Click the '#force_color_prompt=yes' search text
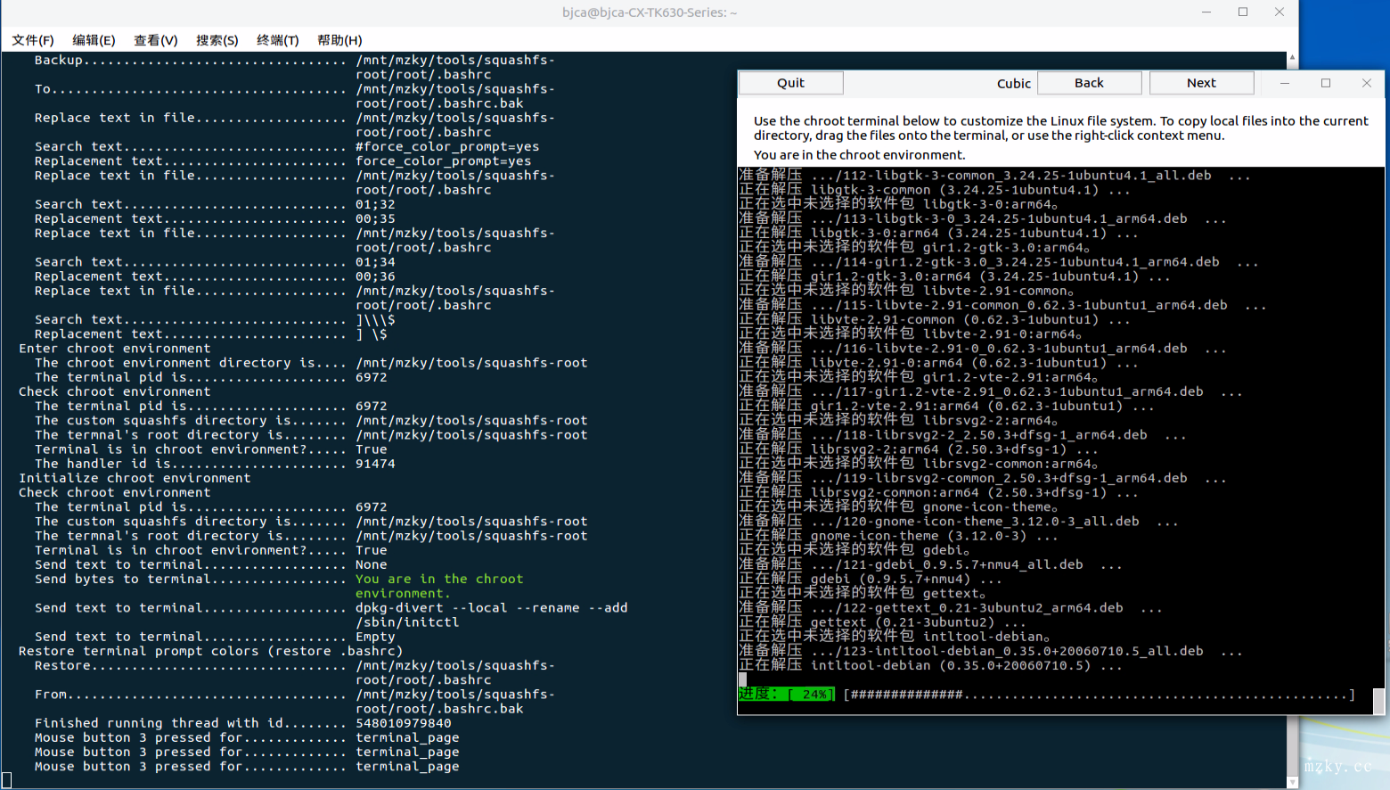Screen dimensions: 1390x790 point(447,147)
